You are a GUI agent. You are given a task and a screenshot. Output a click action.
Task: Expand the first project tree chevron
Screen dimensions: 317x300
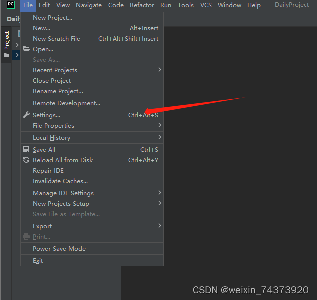click(x=17, y=45)
